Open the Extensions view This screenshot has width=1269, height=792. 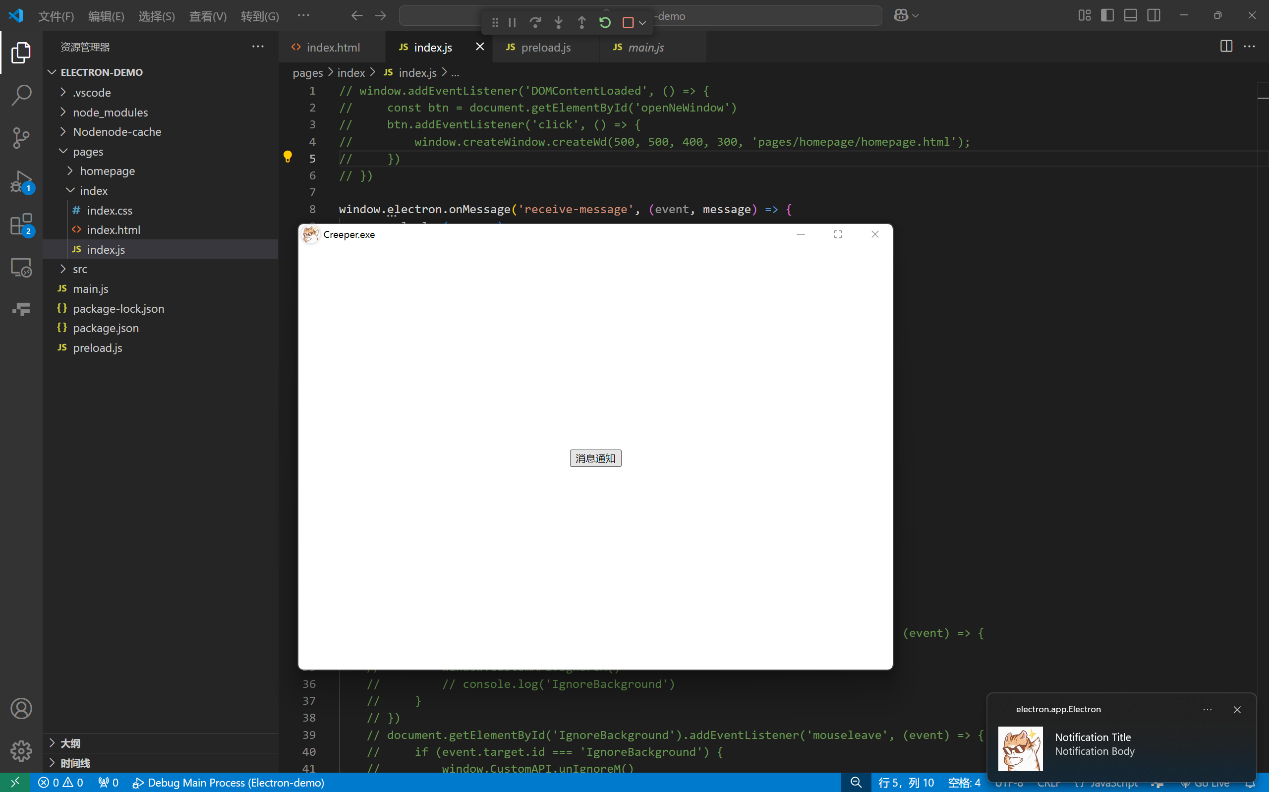click(21, 225)
